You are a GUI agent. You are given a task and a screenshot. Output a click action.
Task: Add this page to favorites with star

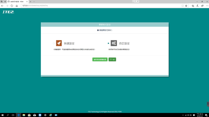coord(186,5)
